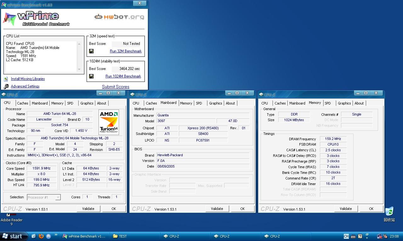Click the floppy save icon beside Run 32M Benchmark
Image resolution: width=403 pixels, height=241 pixels.
point(91,51)
